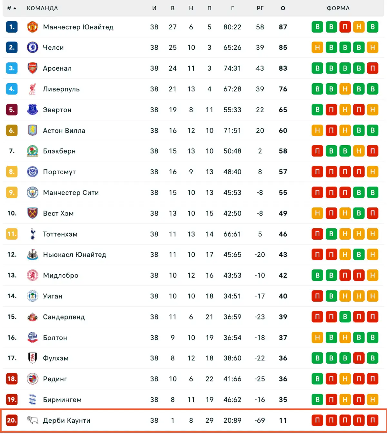Click the Derby County ram crest
387x434 pixels.
[33, 420]
